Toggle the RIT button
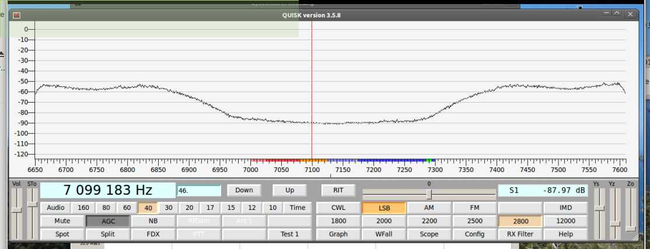 point(338,190)
